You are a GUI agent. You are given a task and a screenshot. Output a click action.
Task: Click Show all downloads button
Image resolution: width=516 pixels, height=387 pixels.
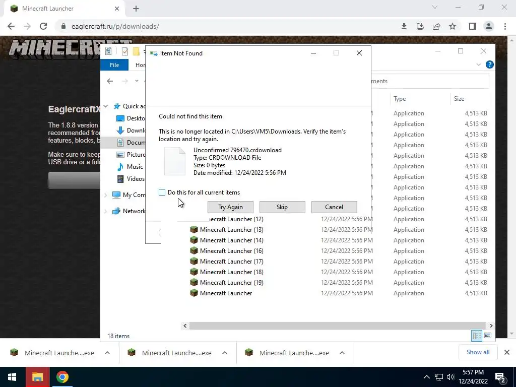[478, 352]
